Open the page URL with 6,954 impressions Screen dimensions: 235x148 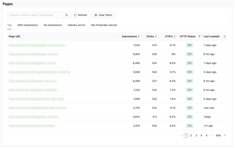[33, 54]
